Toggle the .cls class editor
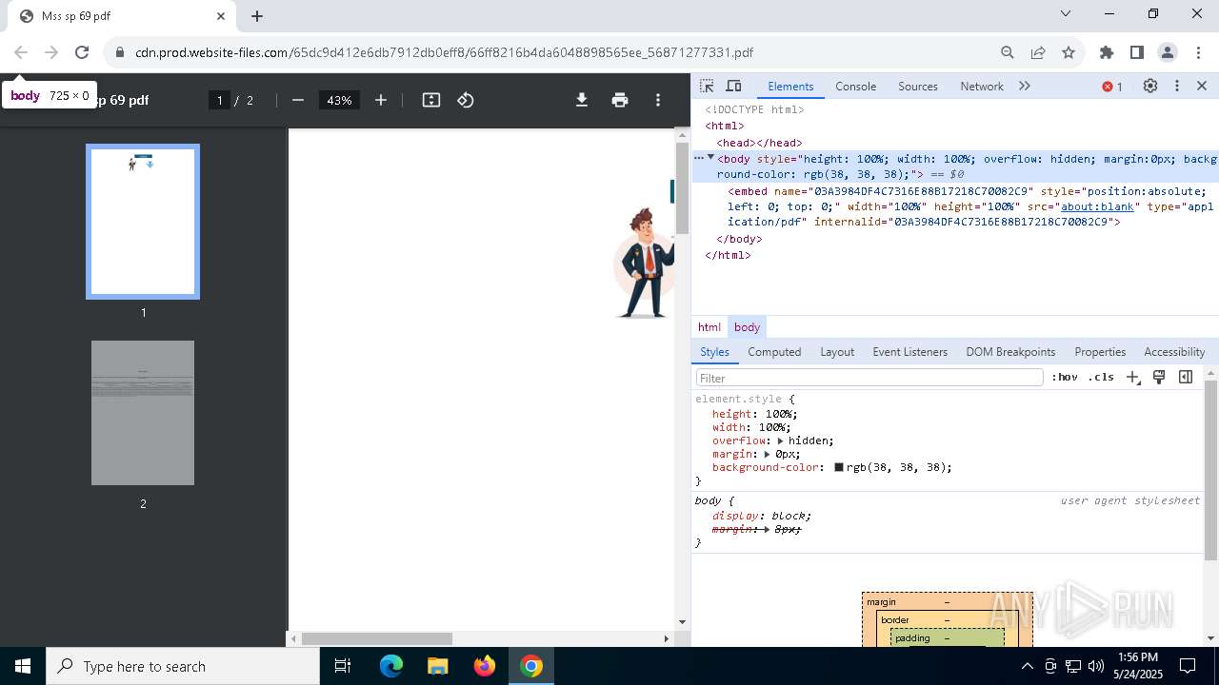Image resolution: width=1219 pixels, height=685 pixels. [1102, 377]
